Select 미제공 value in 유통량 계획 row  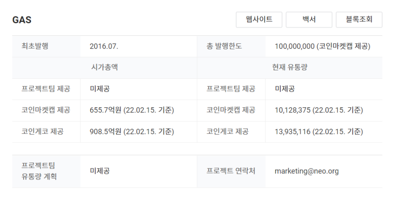click(x=99, y=171)
